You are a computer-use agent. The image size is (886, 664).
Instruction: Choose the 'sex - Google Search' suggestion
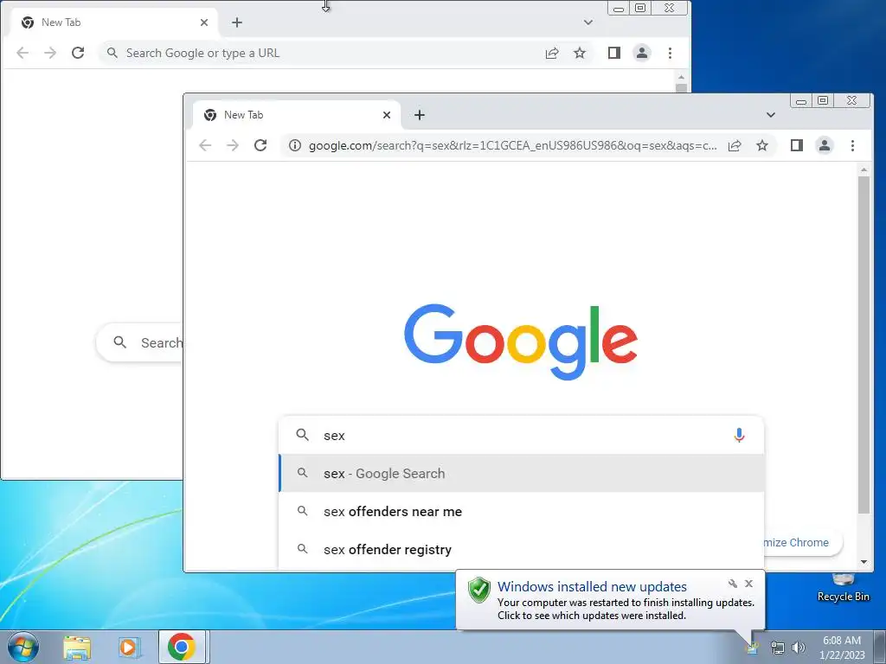[x=522, y=473]
